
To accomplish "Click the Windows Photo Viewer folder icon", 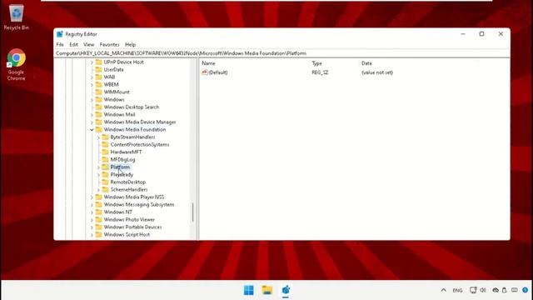I will click(x=98, y=219).
